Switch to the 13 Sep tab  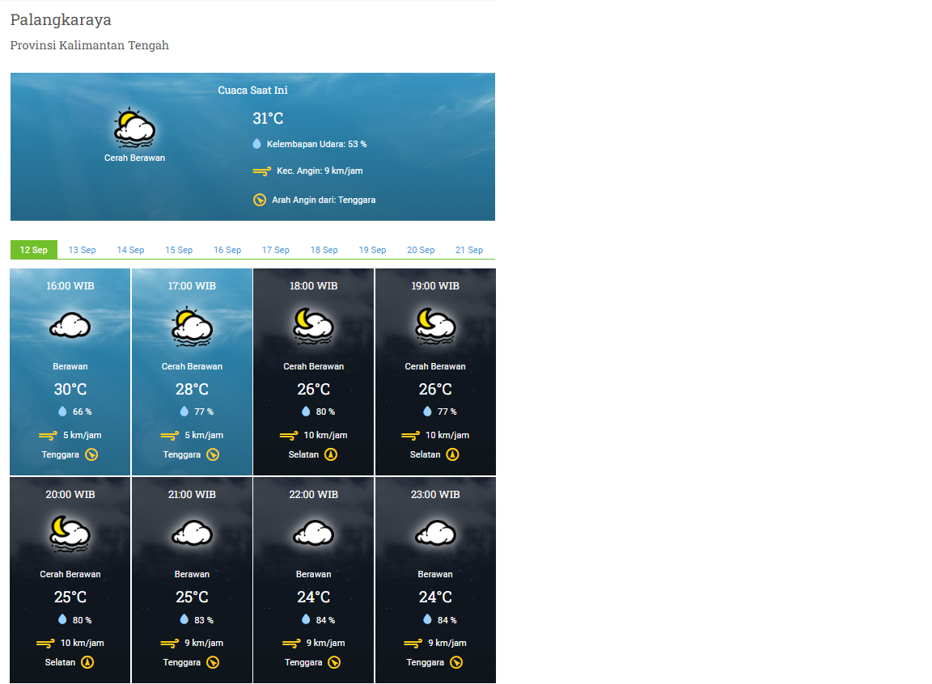(82, 250)
